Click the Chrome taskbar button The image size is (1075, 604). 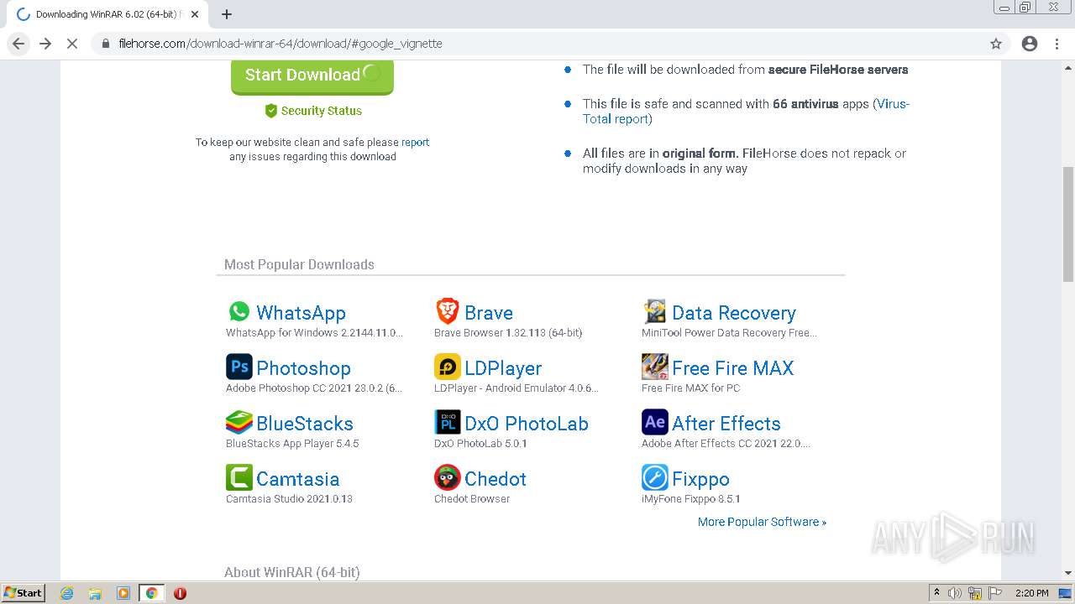tap(151, 593)
